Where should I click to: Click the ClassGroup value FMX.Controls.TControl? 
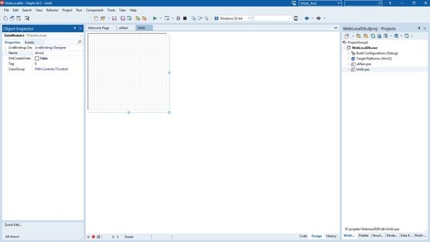(51, 69)
